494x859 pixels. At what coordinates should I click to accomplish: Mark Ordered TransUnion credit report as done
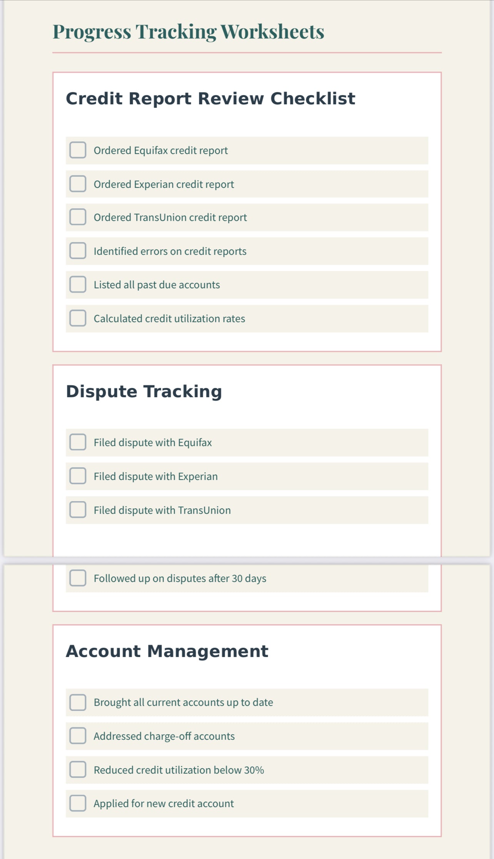(x=78, y=217)
